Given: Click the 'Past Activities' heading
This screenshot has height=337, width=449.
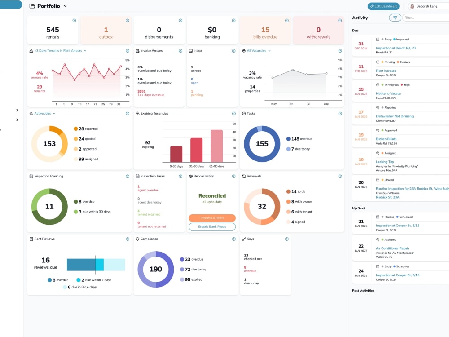Looking at the screenshot, I should pos(363,291).
